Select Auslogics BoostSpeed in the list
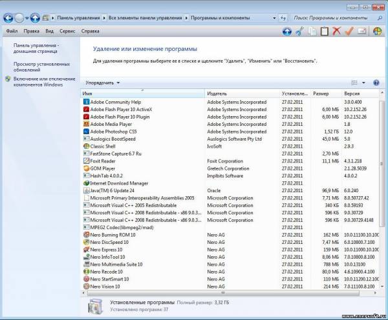 pos(230,139)
